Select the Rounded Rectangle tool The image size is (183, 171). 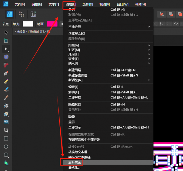pos(6,155)
